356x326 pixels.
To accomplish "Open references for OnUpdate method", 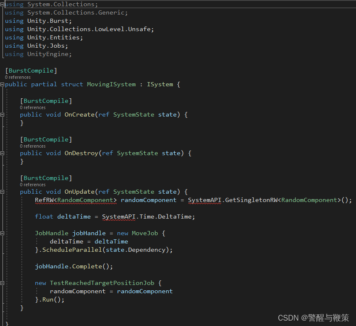I will [32, 184].
